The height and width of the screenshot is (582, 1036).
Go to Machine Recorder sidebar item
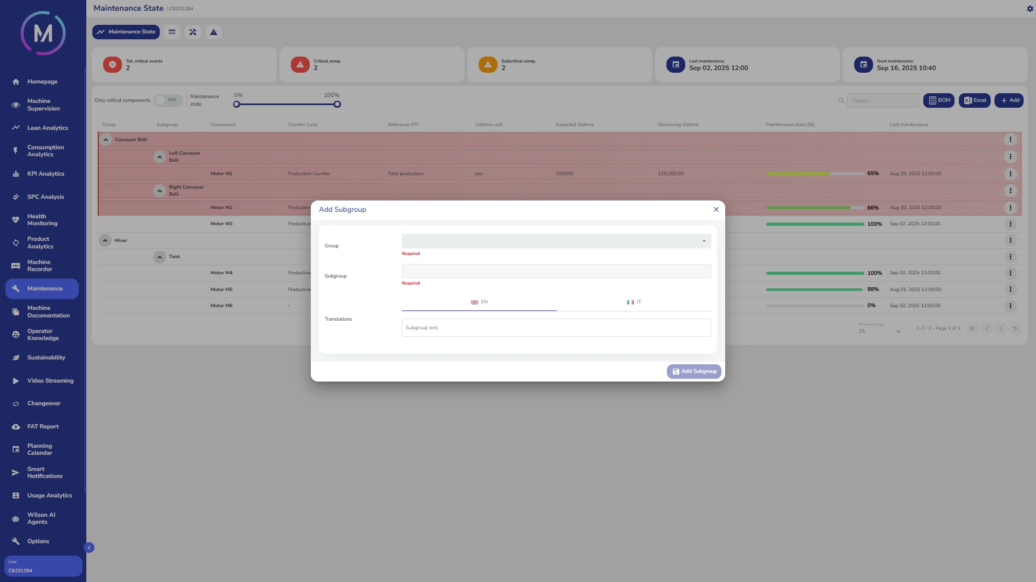40,266
